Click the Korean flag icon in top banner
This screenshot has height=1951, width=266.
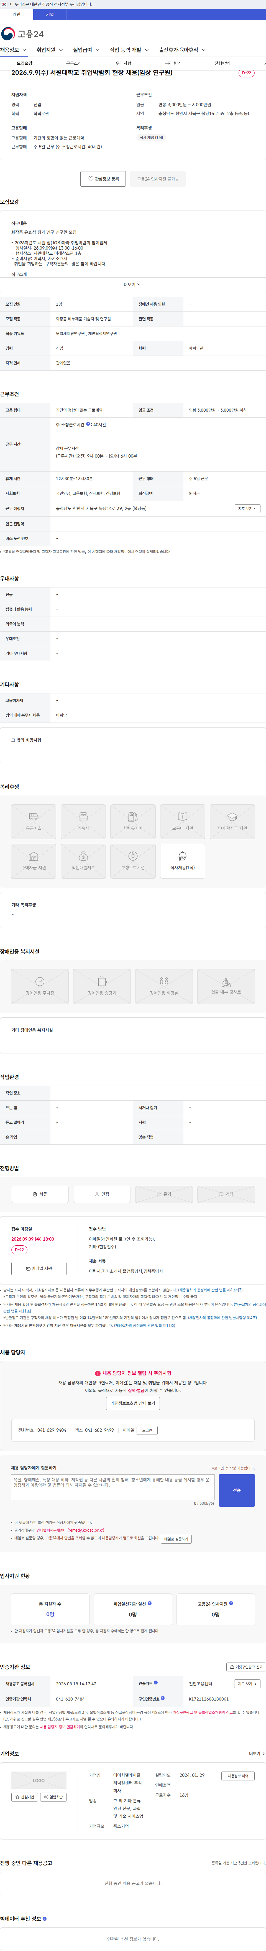coord(4,4)
